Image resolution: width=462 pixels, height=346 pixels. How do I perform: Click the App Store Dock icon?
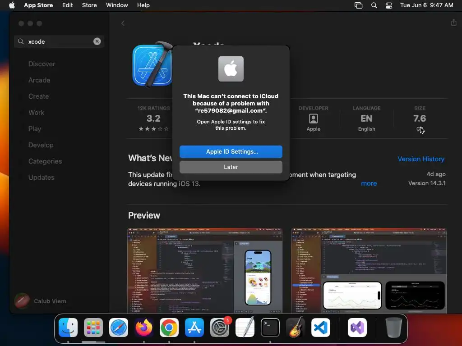(x=194, y=328)
